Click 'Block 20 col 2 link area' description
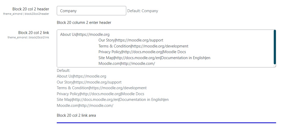Image resolution: width=281 pixels, height=125 pixels. [76, 115]
